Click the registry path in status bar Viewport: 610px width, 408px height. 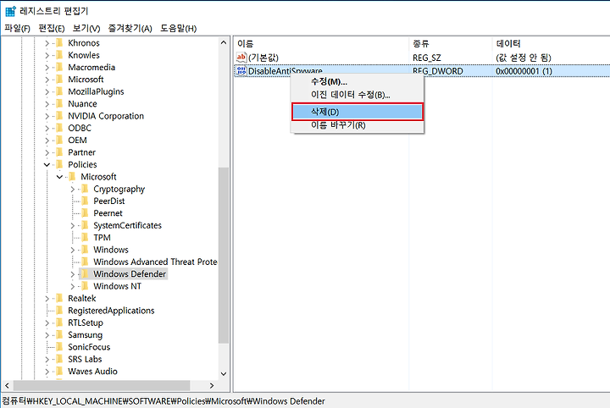pyautogui.click(x=164, y=401)
